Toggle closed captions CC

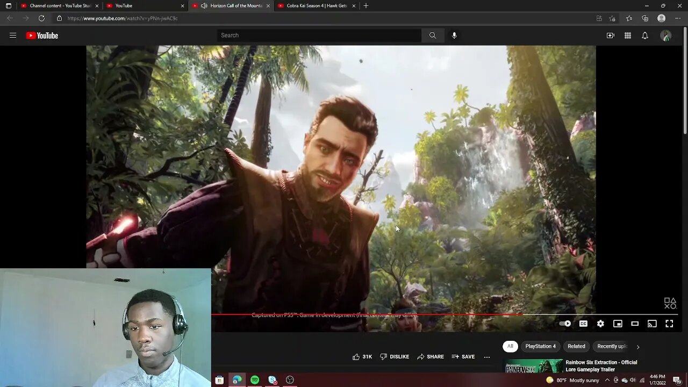(x=583, y=324)
